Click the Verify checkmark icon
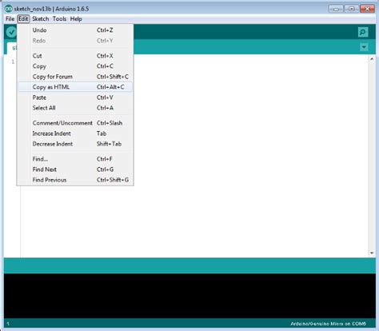 coord(11,32)
